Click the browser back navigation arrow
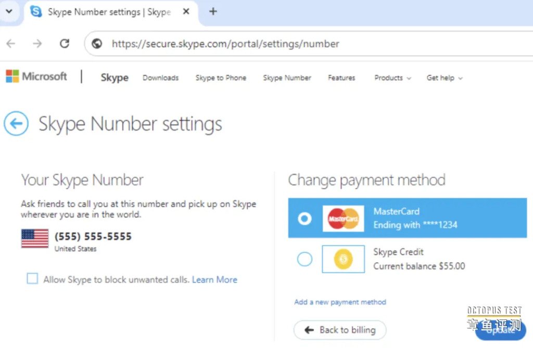Viewport: 533px width, 348px height. (x=11, y=44)
